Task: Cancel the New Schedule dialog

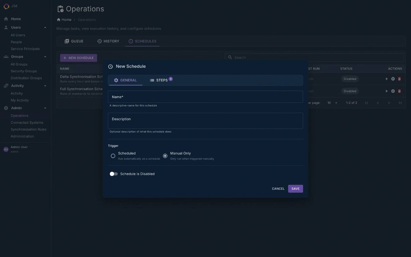Action: 278,188
